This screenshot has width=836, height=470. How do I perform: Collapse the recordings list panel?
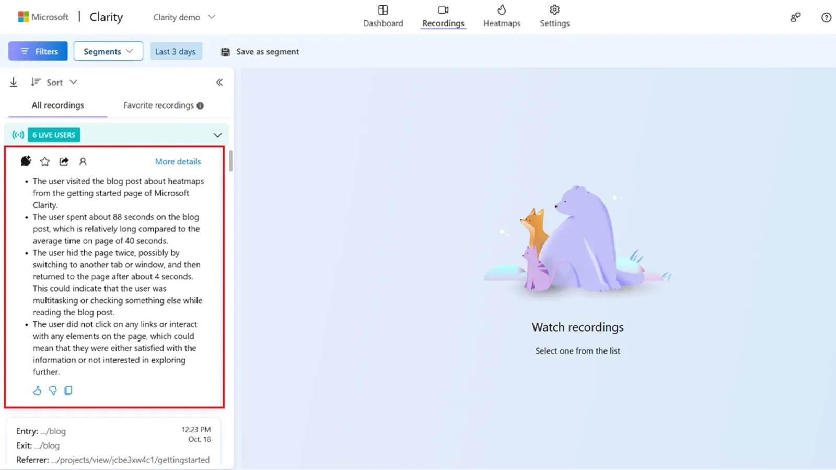coord(219,82)
